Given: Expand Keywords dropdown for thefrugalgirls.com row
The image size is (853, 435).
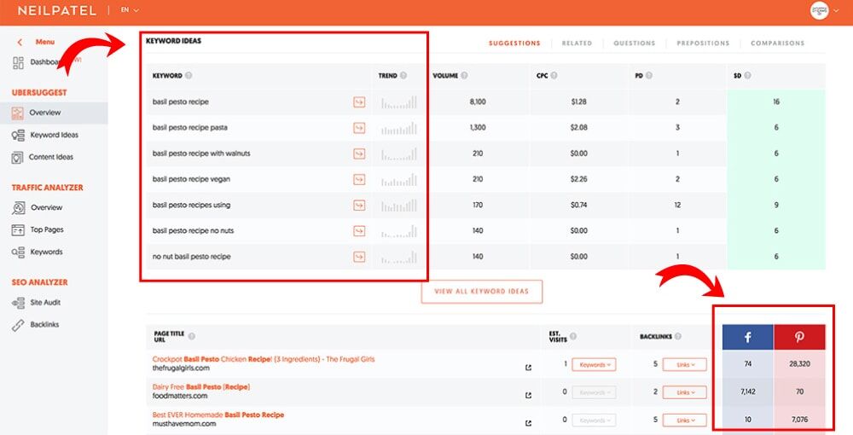Looking at the screenshot, I should click(593, 365).
